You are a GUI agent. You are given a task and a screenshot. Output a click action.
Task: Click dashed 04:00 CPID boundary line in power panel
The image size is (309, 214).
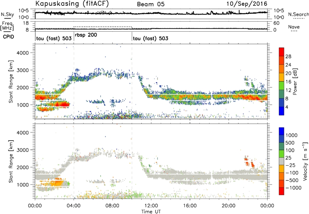tap(74, 82)
